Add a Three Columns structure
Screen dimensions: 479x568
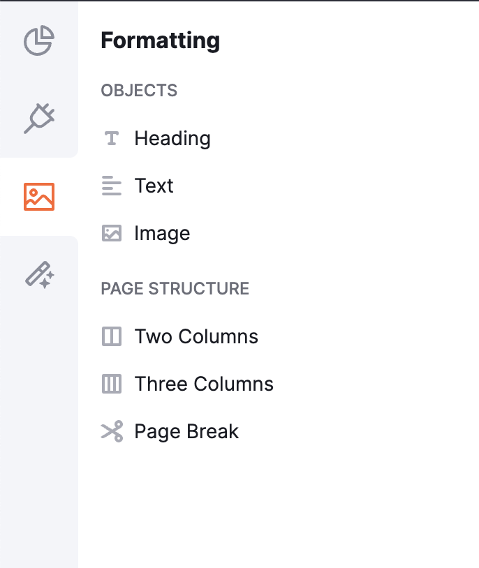[202, 384]
